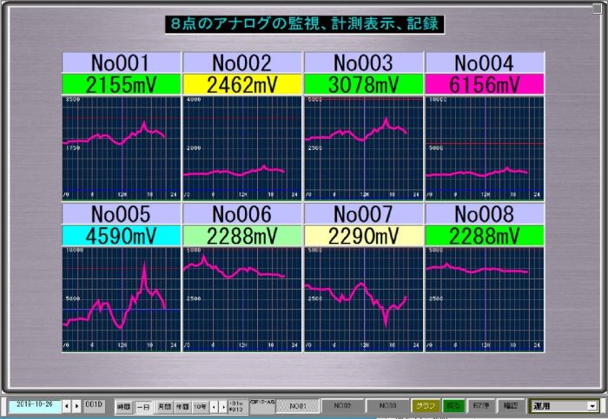
Task: Select the yellow 2462mV reading of No002
Action: tap(242, 84)
